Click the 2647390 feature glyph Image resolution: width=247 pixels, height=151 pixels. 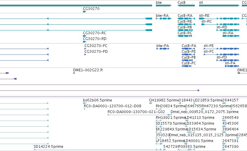click(x=224, y=150)
